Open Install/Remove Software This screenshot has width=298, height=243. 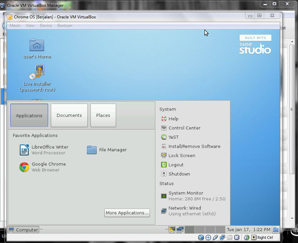tap(190, 147)
